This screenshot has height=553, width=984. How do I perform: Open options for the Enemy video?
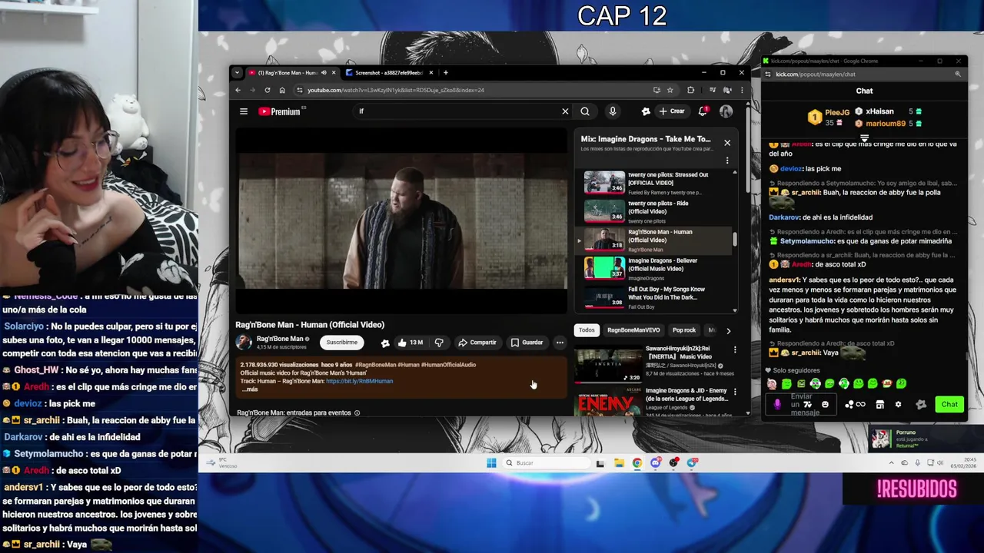pyautogui.click(x=735, y=392)
